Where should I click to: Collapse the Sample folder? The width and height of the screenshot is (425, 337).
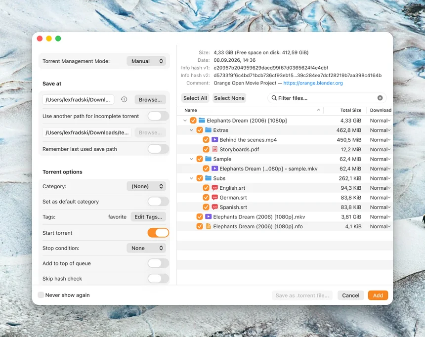click(x=191, y=159)
